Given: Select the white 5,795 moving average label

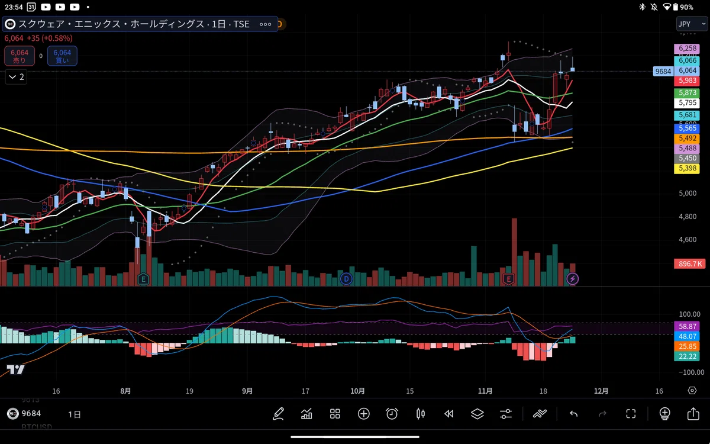Looking at the screenshot, I should (x=688, y=102).
